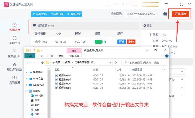This screenshot has width=195, height=118.
Task: Open the 视频转GIF sidebar section
Action: coord(15,54)
